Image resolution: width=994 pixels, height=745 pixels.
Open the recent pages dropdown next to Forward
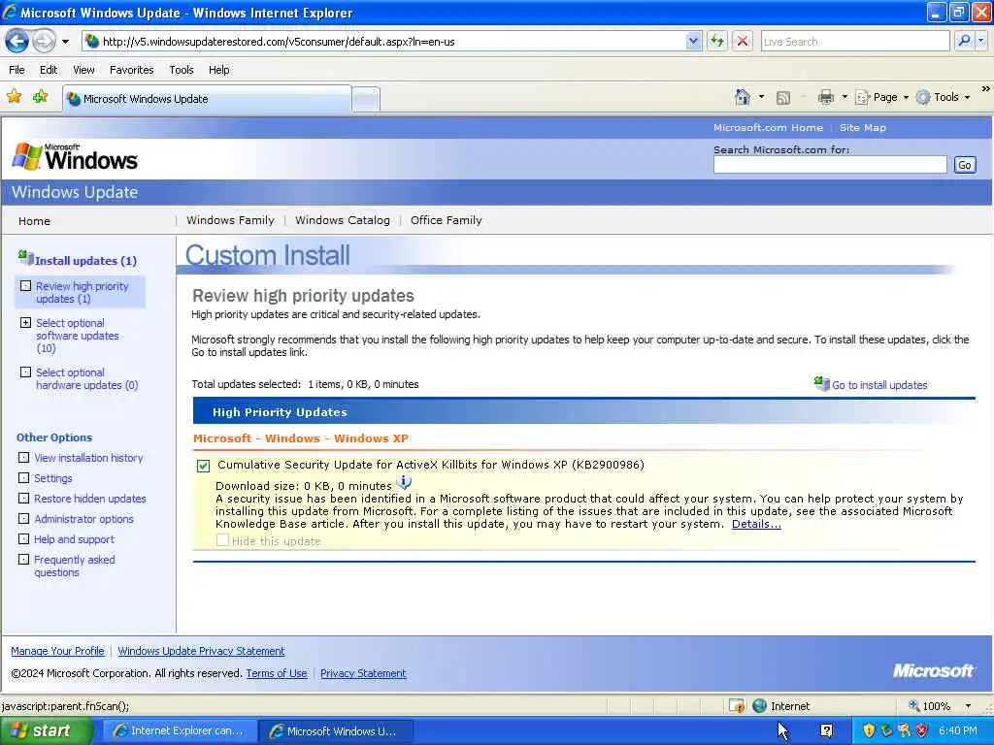[65, 42]
